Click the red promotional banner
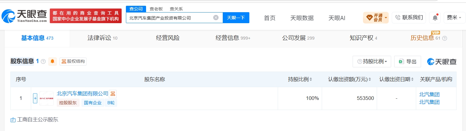This screenshot has height=131, width=466. 86,16
